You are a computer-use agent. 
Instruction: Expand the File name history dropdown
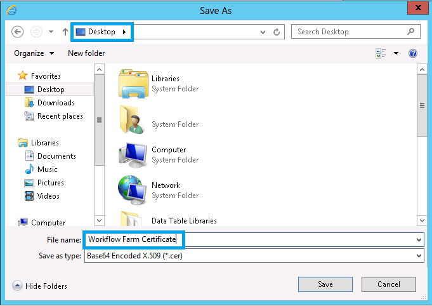pos(419,240)
